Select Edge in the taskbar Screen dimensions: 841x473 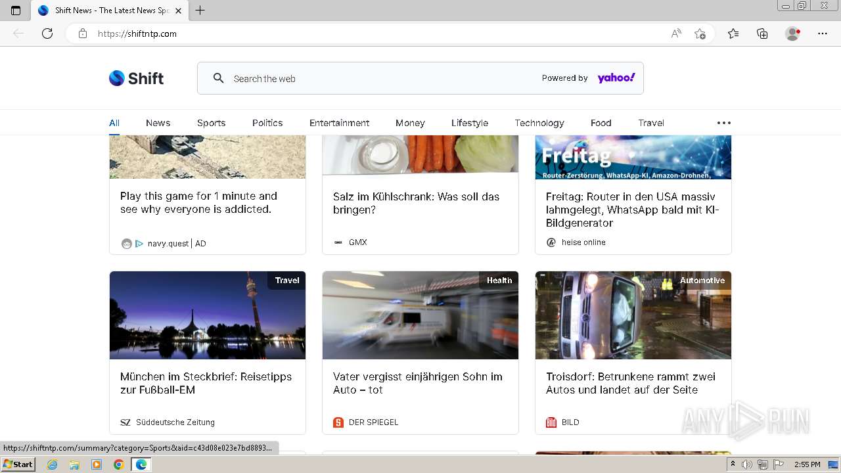141,464
